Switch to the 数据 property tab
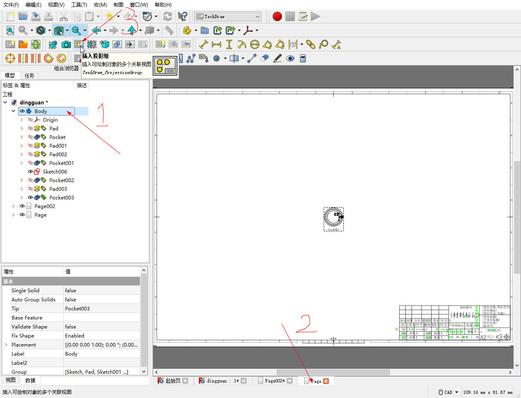Viewport: 521px width, 398px height. [x=30, y=380]
